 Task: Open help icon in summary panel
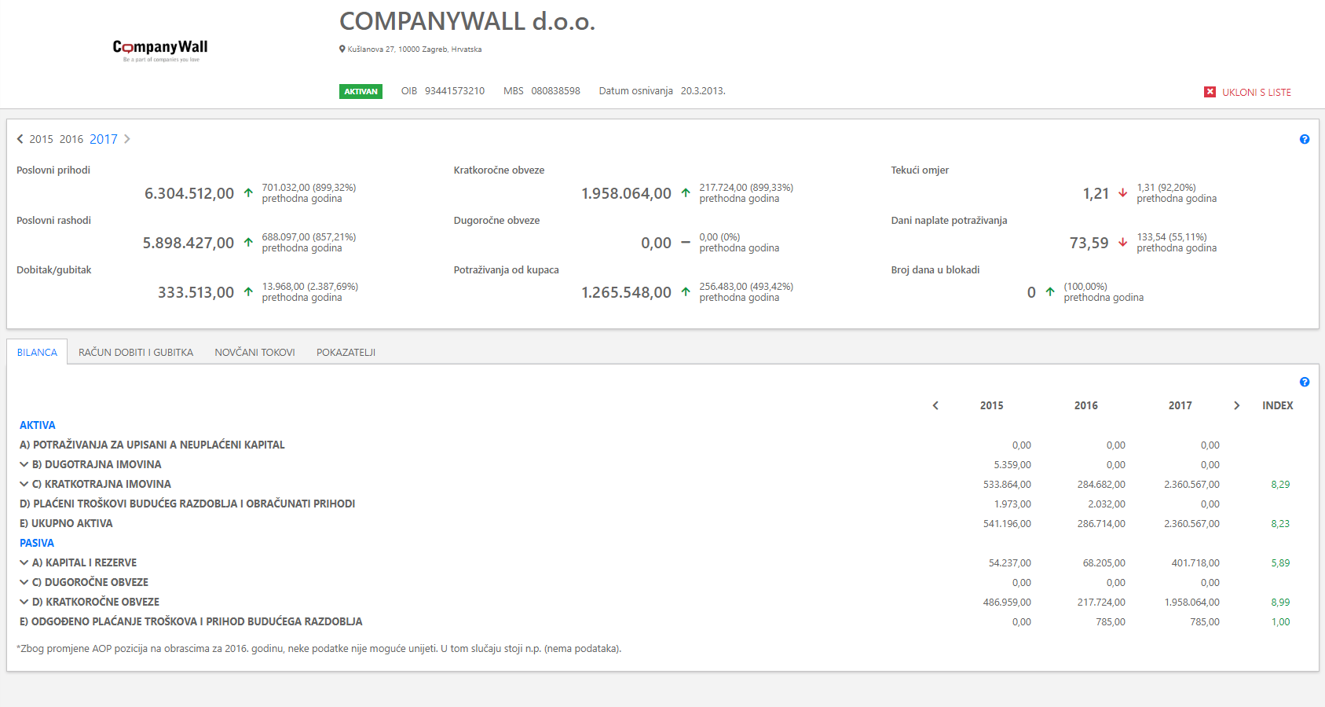(1305, 139)
